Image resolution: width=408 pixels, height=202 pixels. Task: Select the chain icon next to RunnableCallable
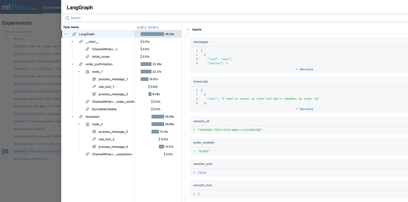pyautogui.click(x=87, y=109)
